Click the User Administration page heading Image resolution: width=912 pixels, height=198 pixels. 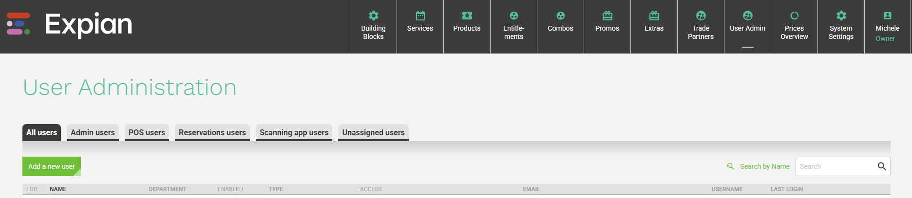[x=130, y=88]
